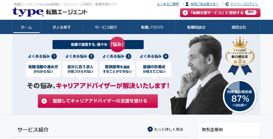Screen dimensions: 273x139
Task: Click the number 1 よくある悩み badge
Action: tap(54, 56)
